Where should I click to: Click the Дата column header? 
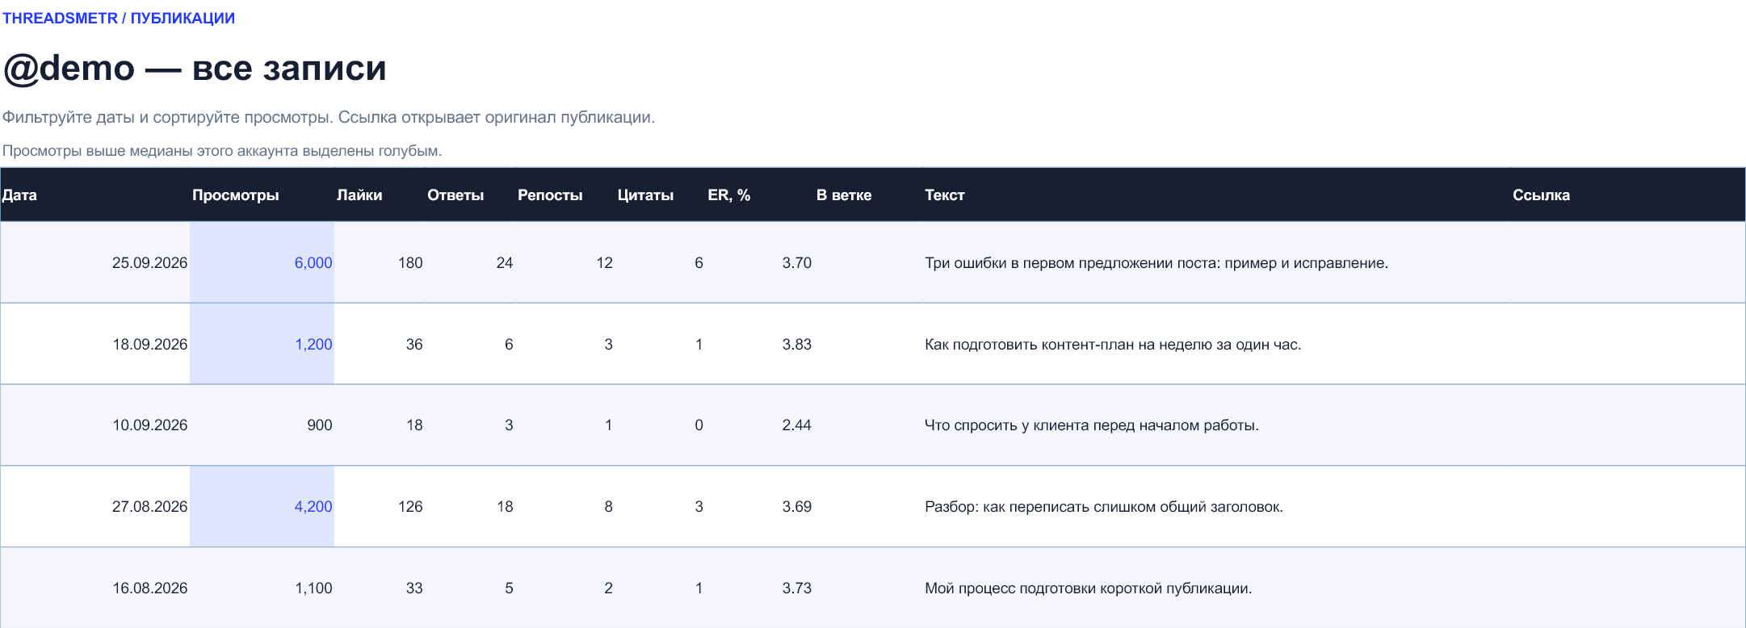click(x=19, y=195)
